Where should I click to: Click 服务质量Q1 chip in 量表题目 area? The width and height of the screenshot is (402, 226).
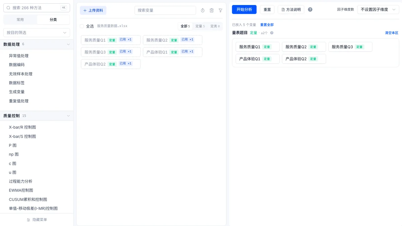[x=257, y=47]
